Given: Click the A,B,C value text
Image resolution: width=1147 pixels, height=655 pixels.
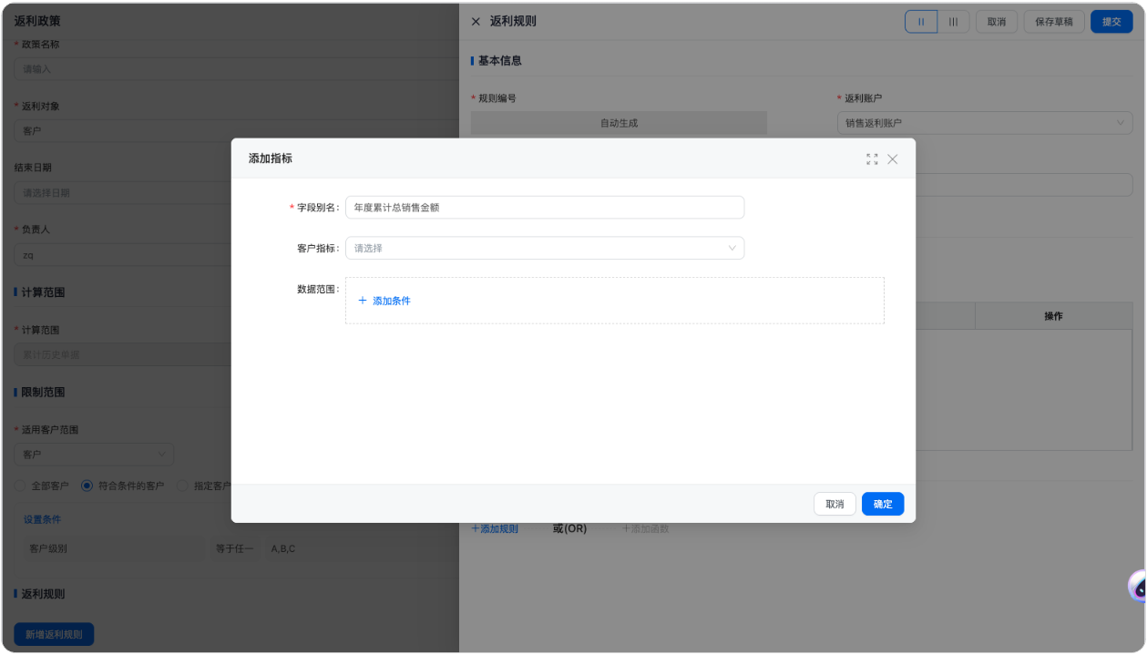Looking at the screenshot, I should tap(283, 549).
